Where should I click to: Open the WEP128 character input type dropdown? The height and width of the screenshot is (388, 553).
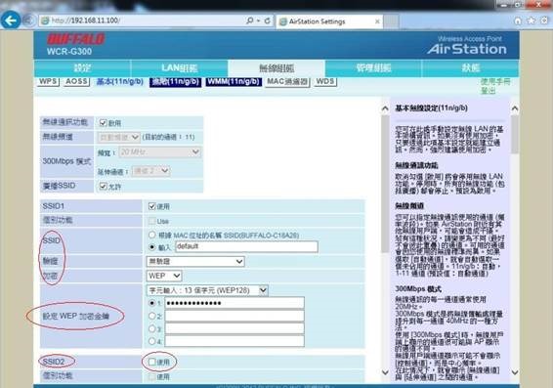click(x=207, y=290)
